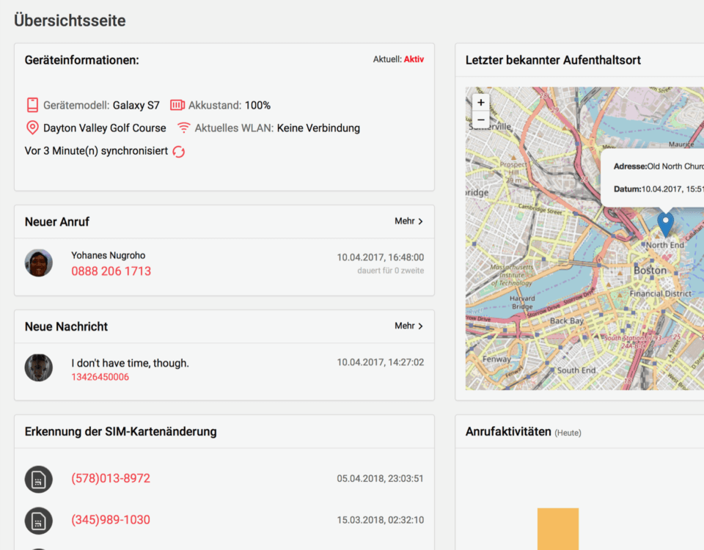
Task: Click "dauert für 0 zweite" call duration
Action: [391, 271]
